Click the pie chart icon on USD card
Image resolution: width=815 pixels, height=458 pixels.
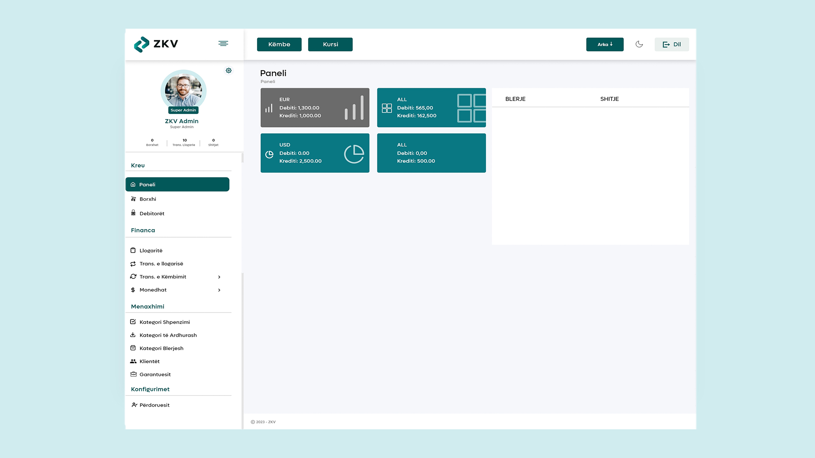(269, 155)
